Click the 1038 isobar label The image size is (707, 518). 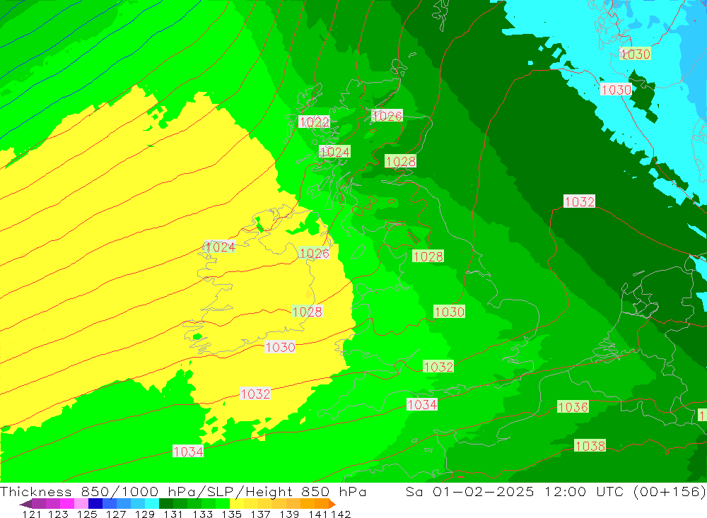click(x=590, y=446)
